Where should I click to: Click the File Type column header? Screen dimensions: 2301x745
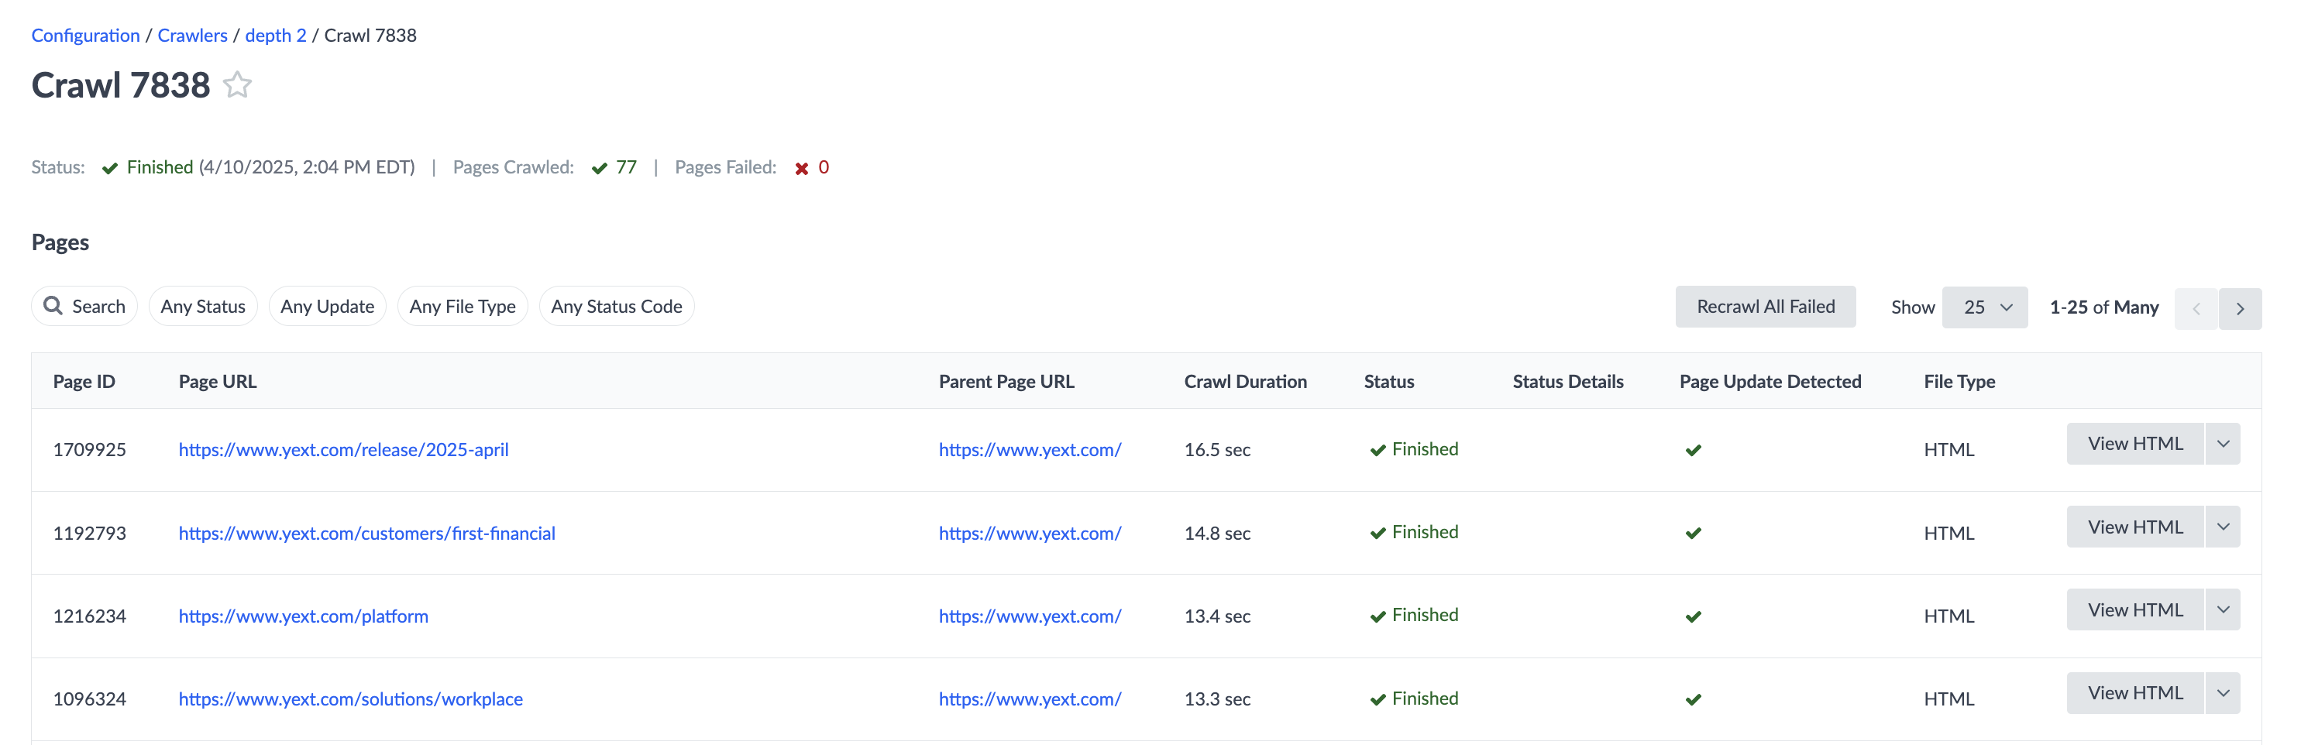pos(1960,382)
